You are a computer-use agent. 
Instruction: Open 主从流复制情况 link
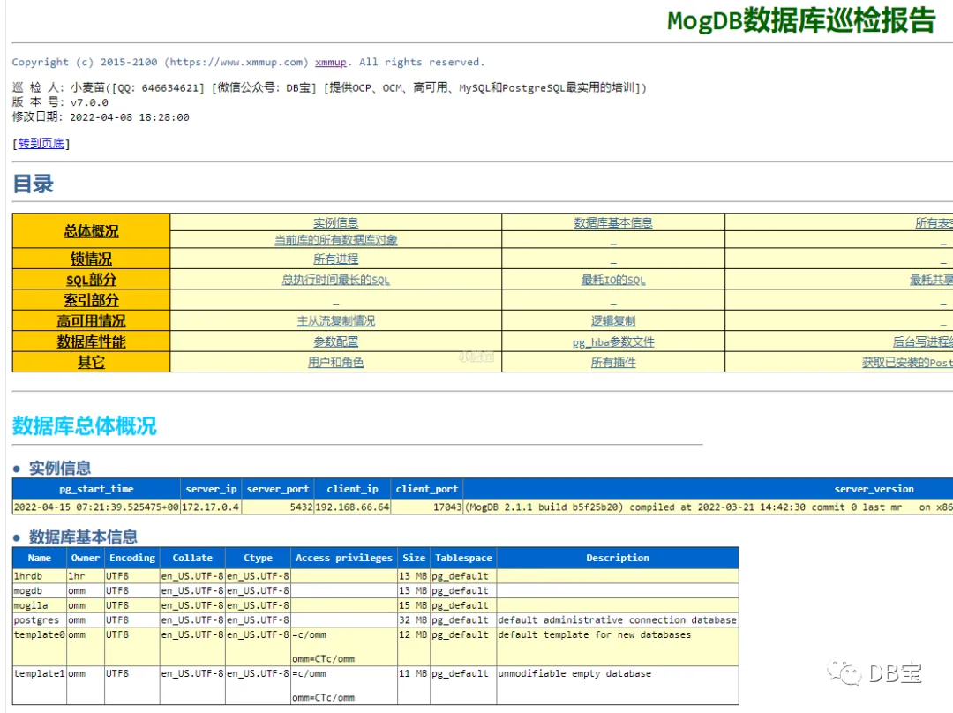[x=335, y=321]
